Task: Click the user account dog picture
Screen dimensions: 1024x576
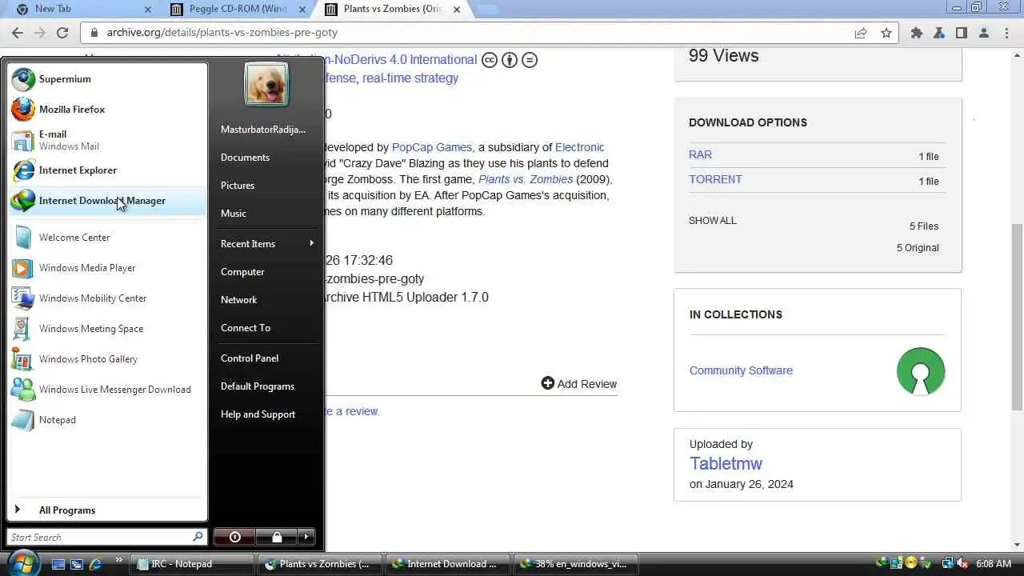Action: [266, 84]
